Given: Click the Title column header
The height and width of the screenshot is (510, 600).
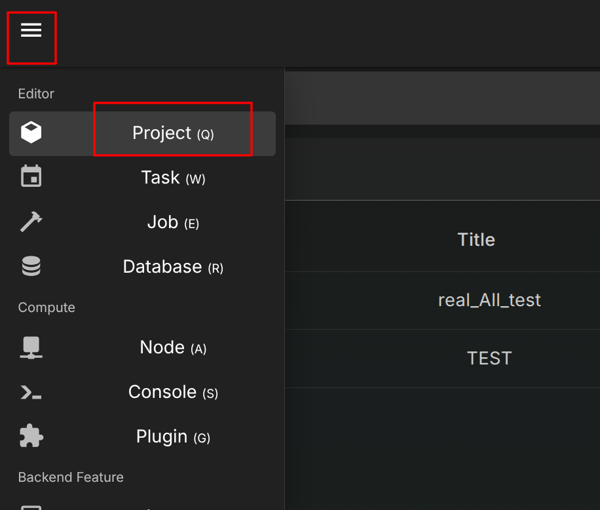Looking at the screenshot, I should point(476,240).
